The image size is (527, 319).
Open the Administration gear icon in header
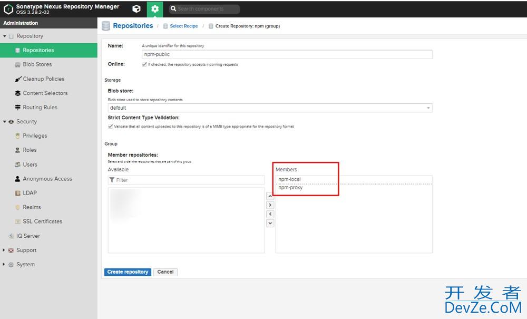[x=155, y=9]
